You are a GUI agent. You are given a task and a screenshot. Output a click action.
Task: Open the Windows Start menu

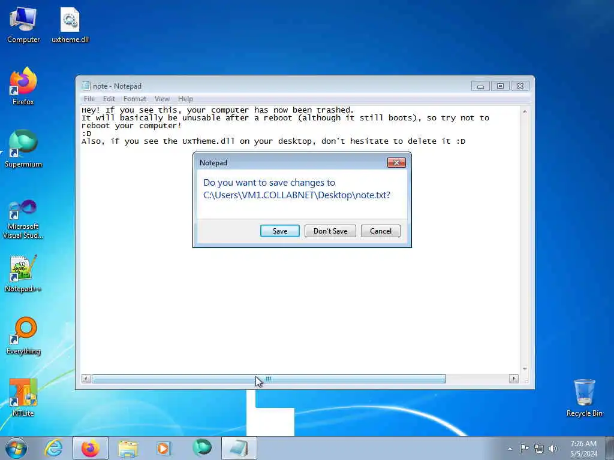[x=16, y=448]
